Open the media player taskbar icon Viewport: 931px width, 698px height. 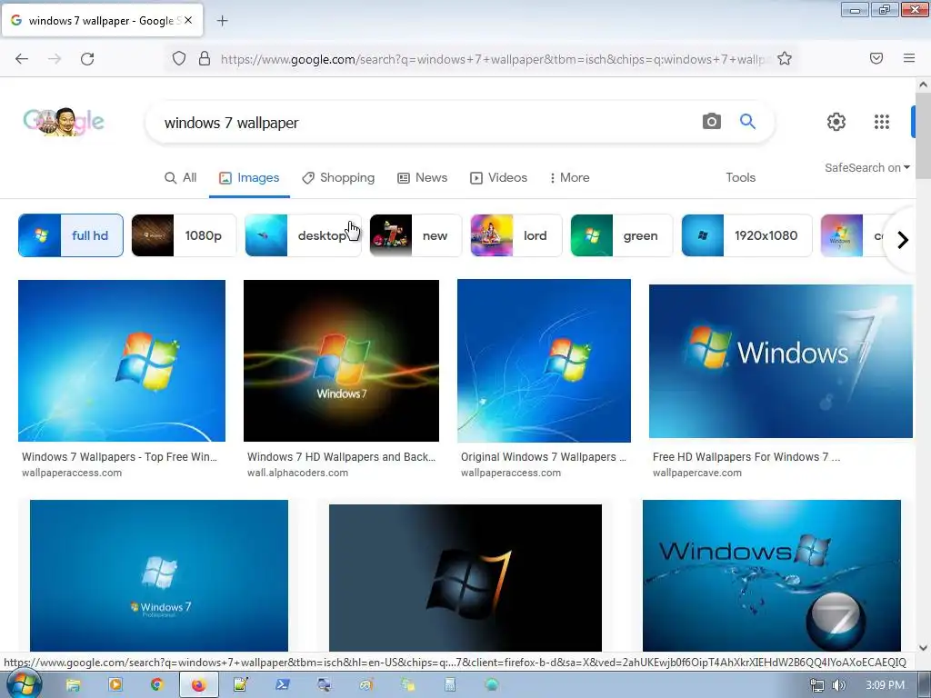(115, 685)
